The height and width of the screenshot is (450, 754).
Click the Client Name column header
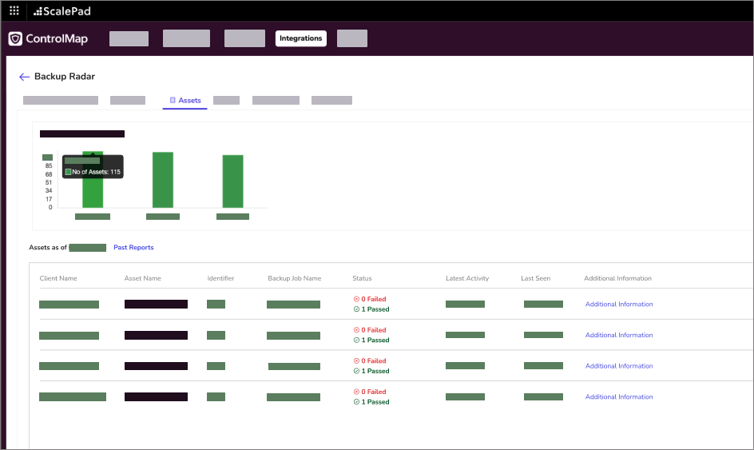click(58, 278)
